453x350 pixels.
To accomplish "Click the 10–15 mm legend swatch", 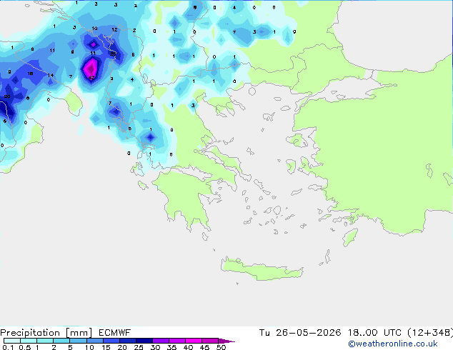I will (x=94, y=341).
